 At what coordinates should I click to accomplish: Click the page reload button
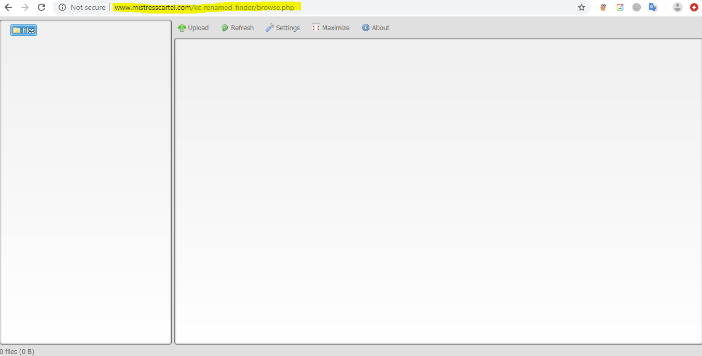coord(41,7)
